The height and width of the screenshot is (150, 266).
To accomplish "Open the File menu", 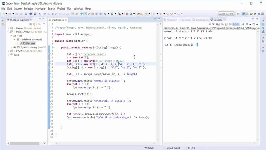I will coord(3,8).
